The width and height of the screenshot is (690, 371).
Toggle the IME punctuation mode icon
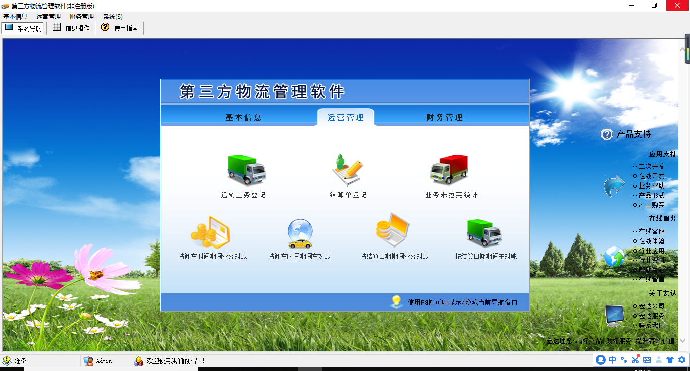[x=623, y=360]
